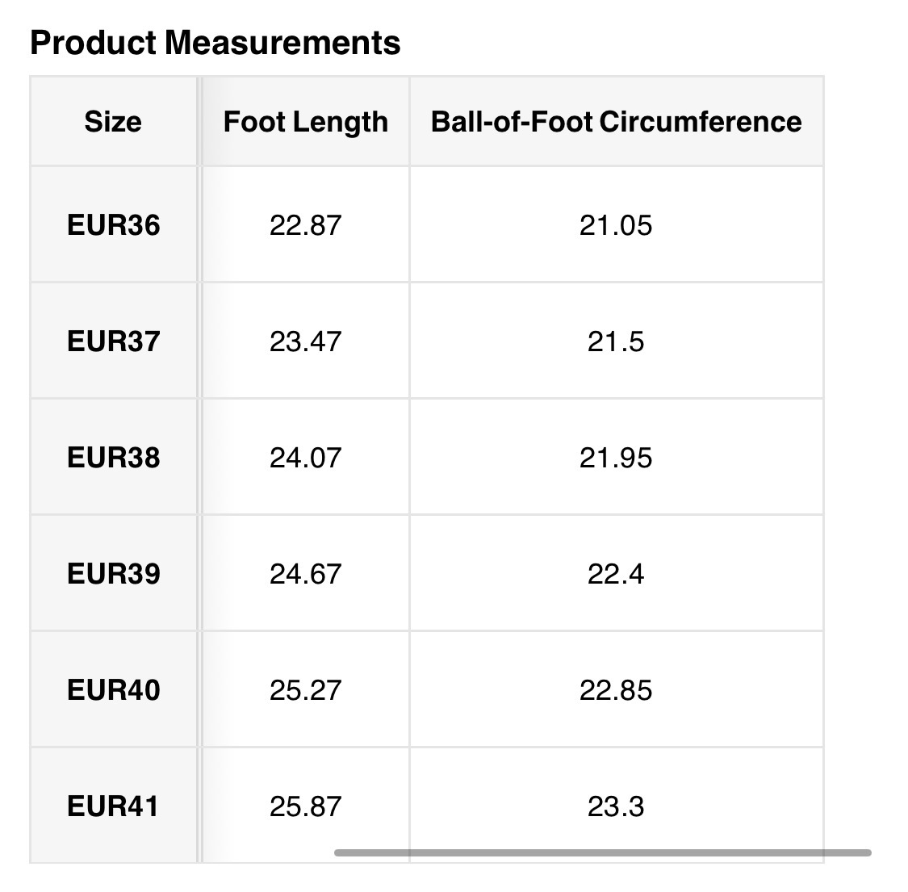Select the Foot Length column header
Screen dimensions: 908x892
[x=305, y=122]
